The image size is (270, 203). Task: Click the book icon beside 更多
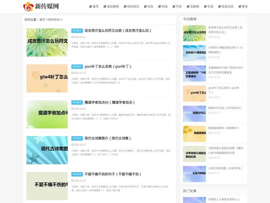click(240, 6)
